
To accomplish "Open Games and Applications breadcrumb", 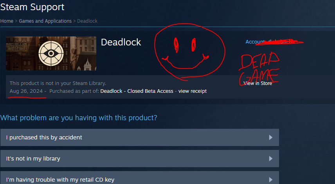I will [x=45, y=21].
